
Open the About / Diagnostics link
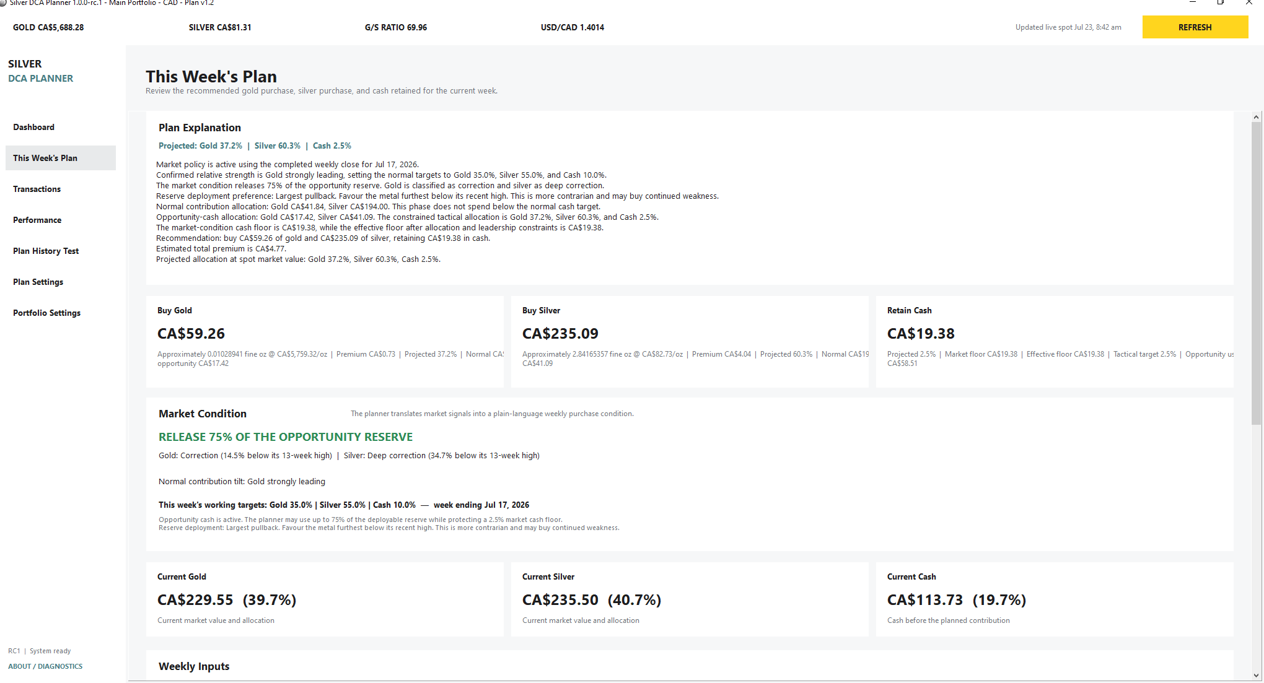pyautogui.click(x=45, y=666)
